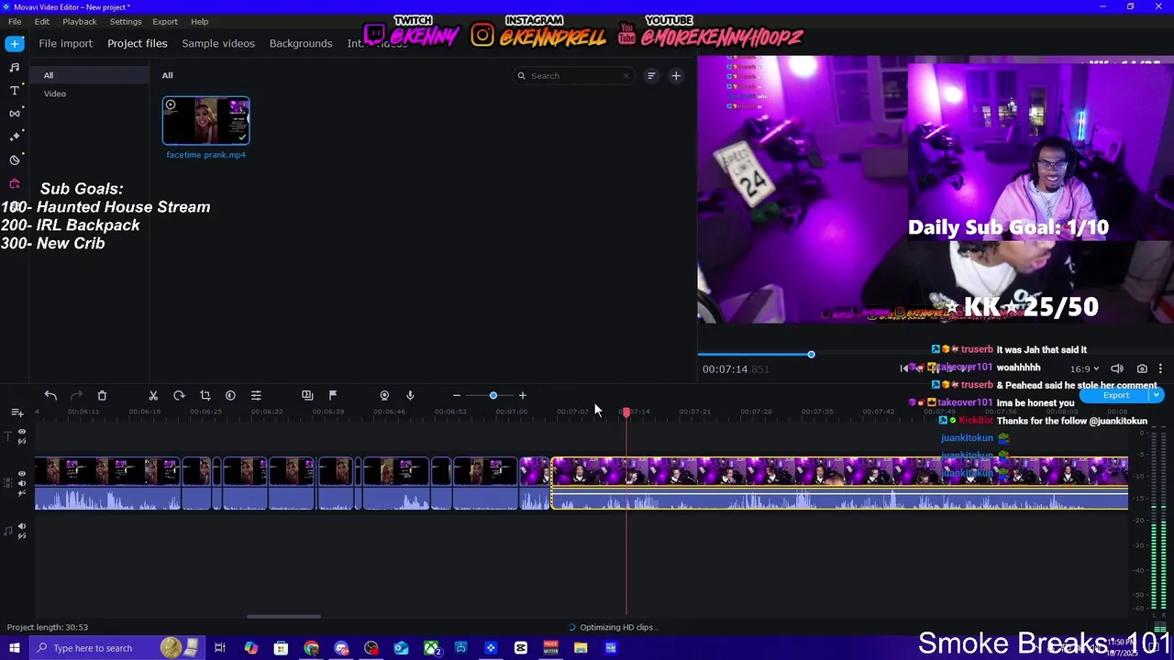Click the timeline zoom in plus icon

click(523, 395)
